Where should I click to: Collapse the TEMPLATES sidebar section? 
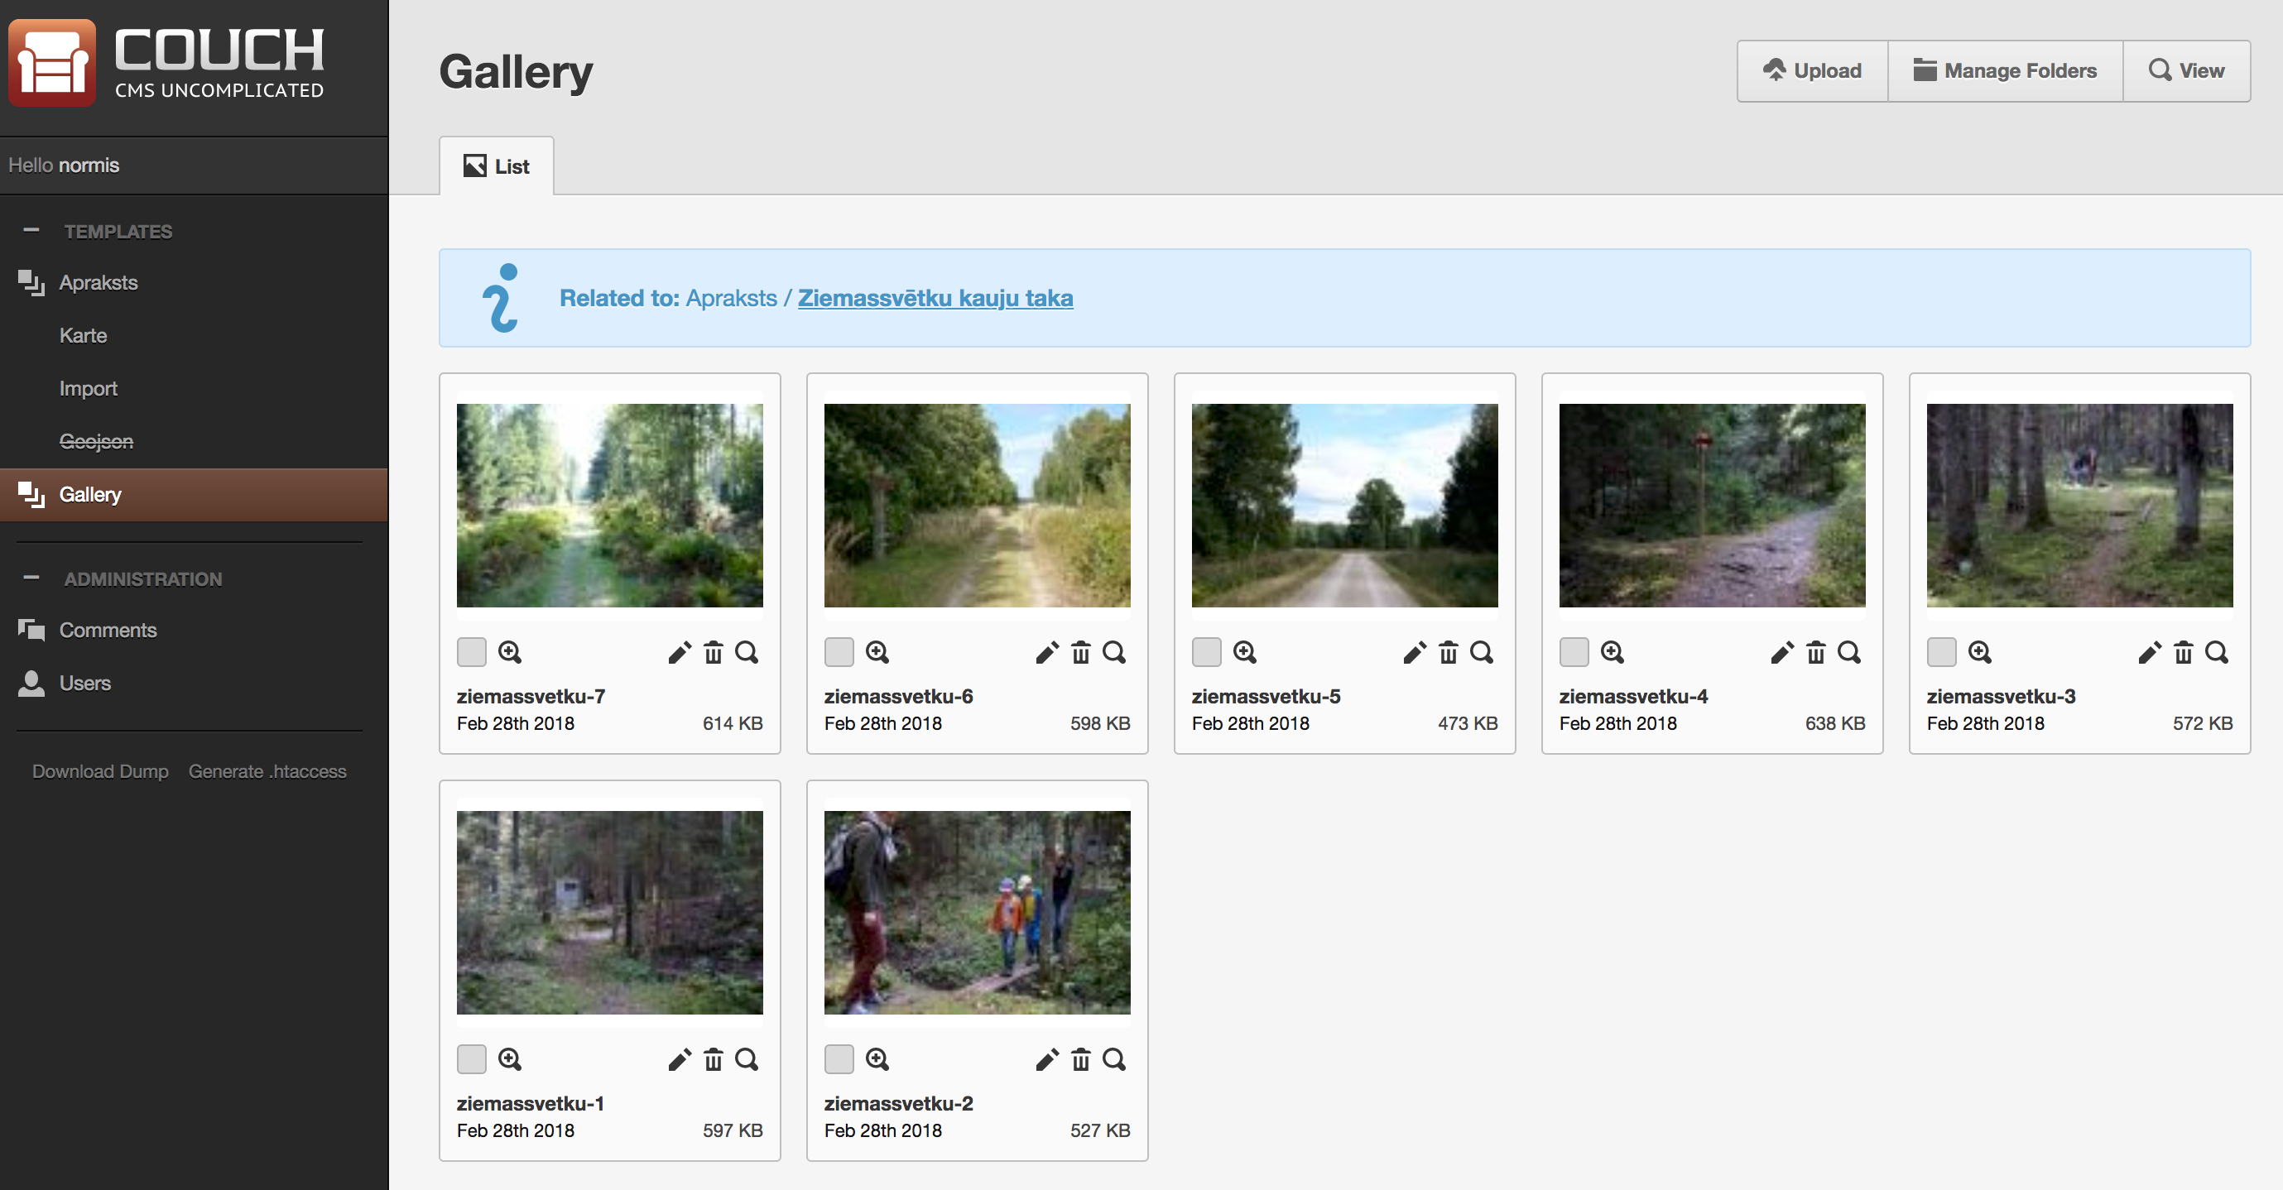(31, 230)
